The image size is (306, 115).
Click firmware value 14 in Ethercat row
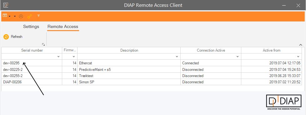pyautogui.click(x=74, y=63)
